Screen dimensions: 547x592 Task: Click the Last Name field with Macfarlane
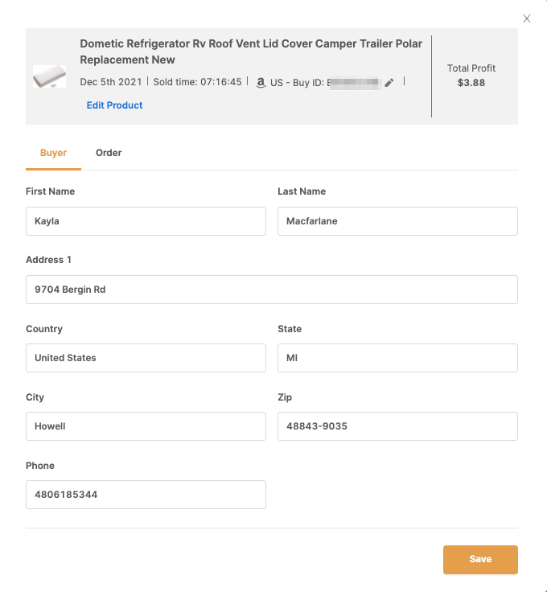click(x=397, y=221)
